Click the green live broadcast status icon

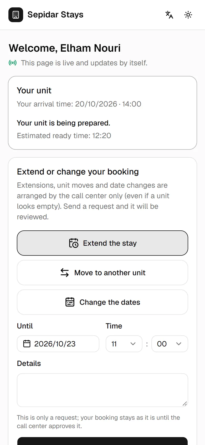click(x=13, y=63)
